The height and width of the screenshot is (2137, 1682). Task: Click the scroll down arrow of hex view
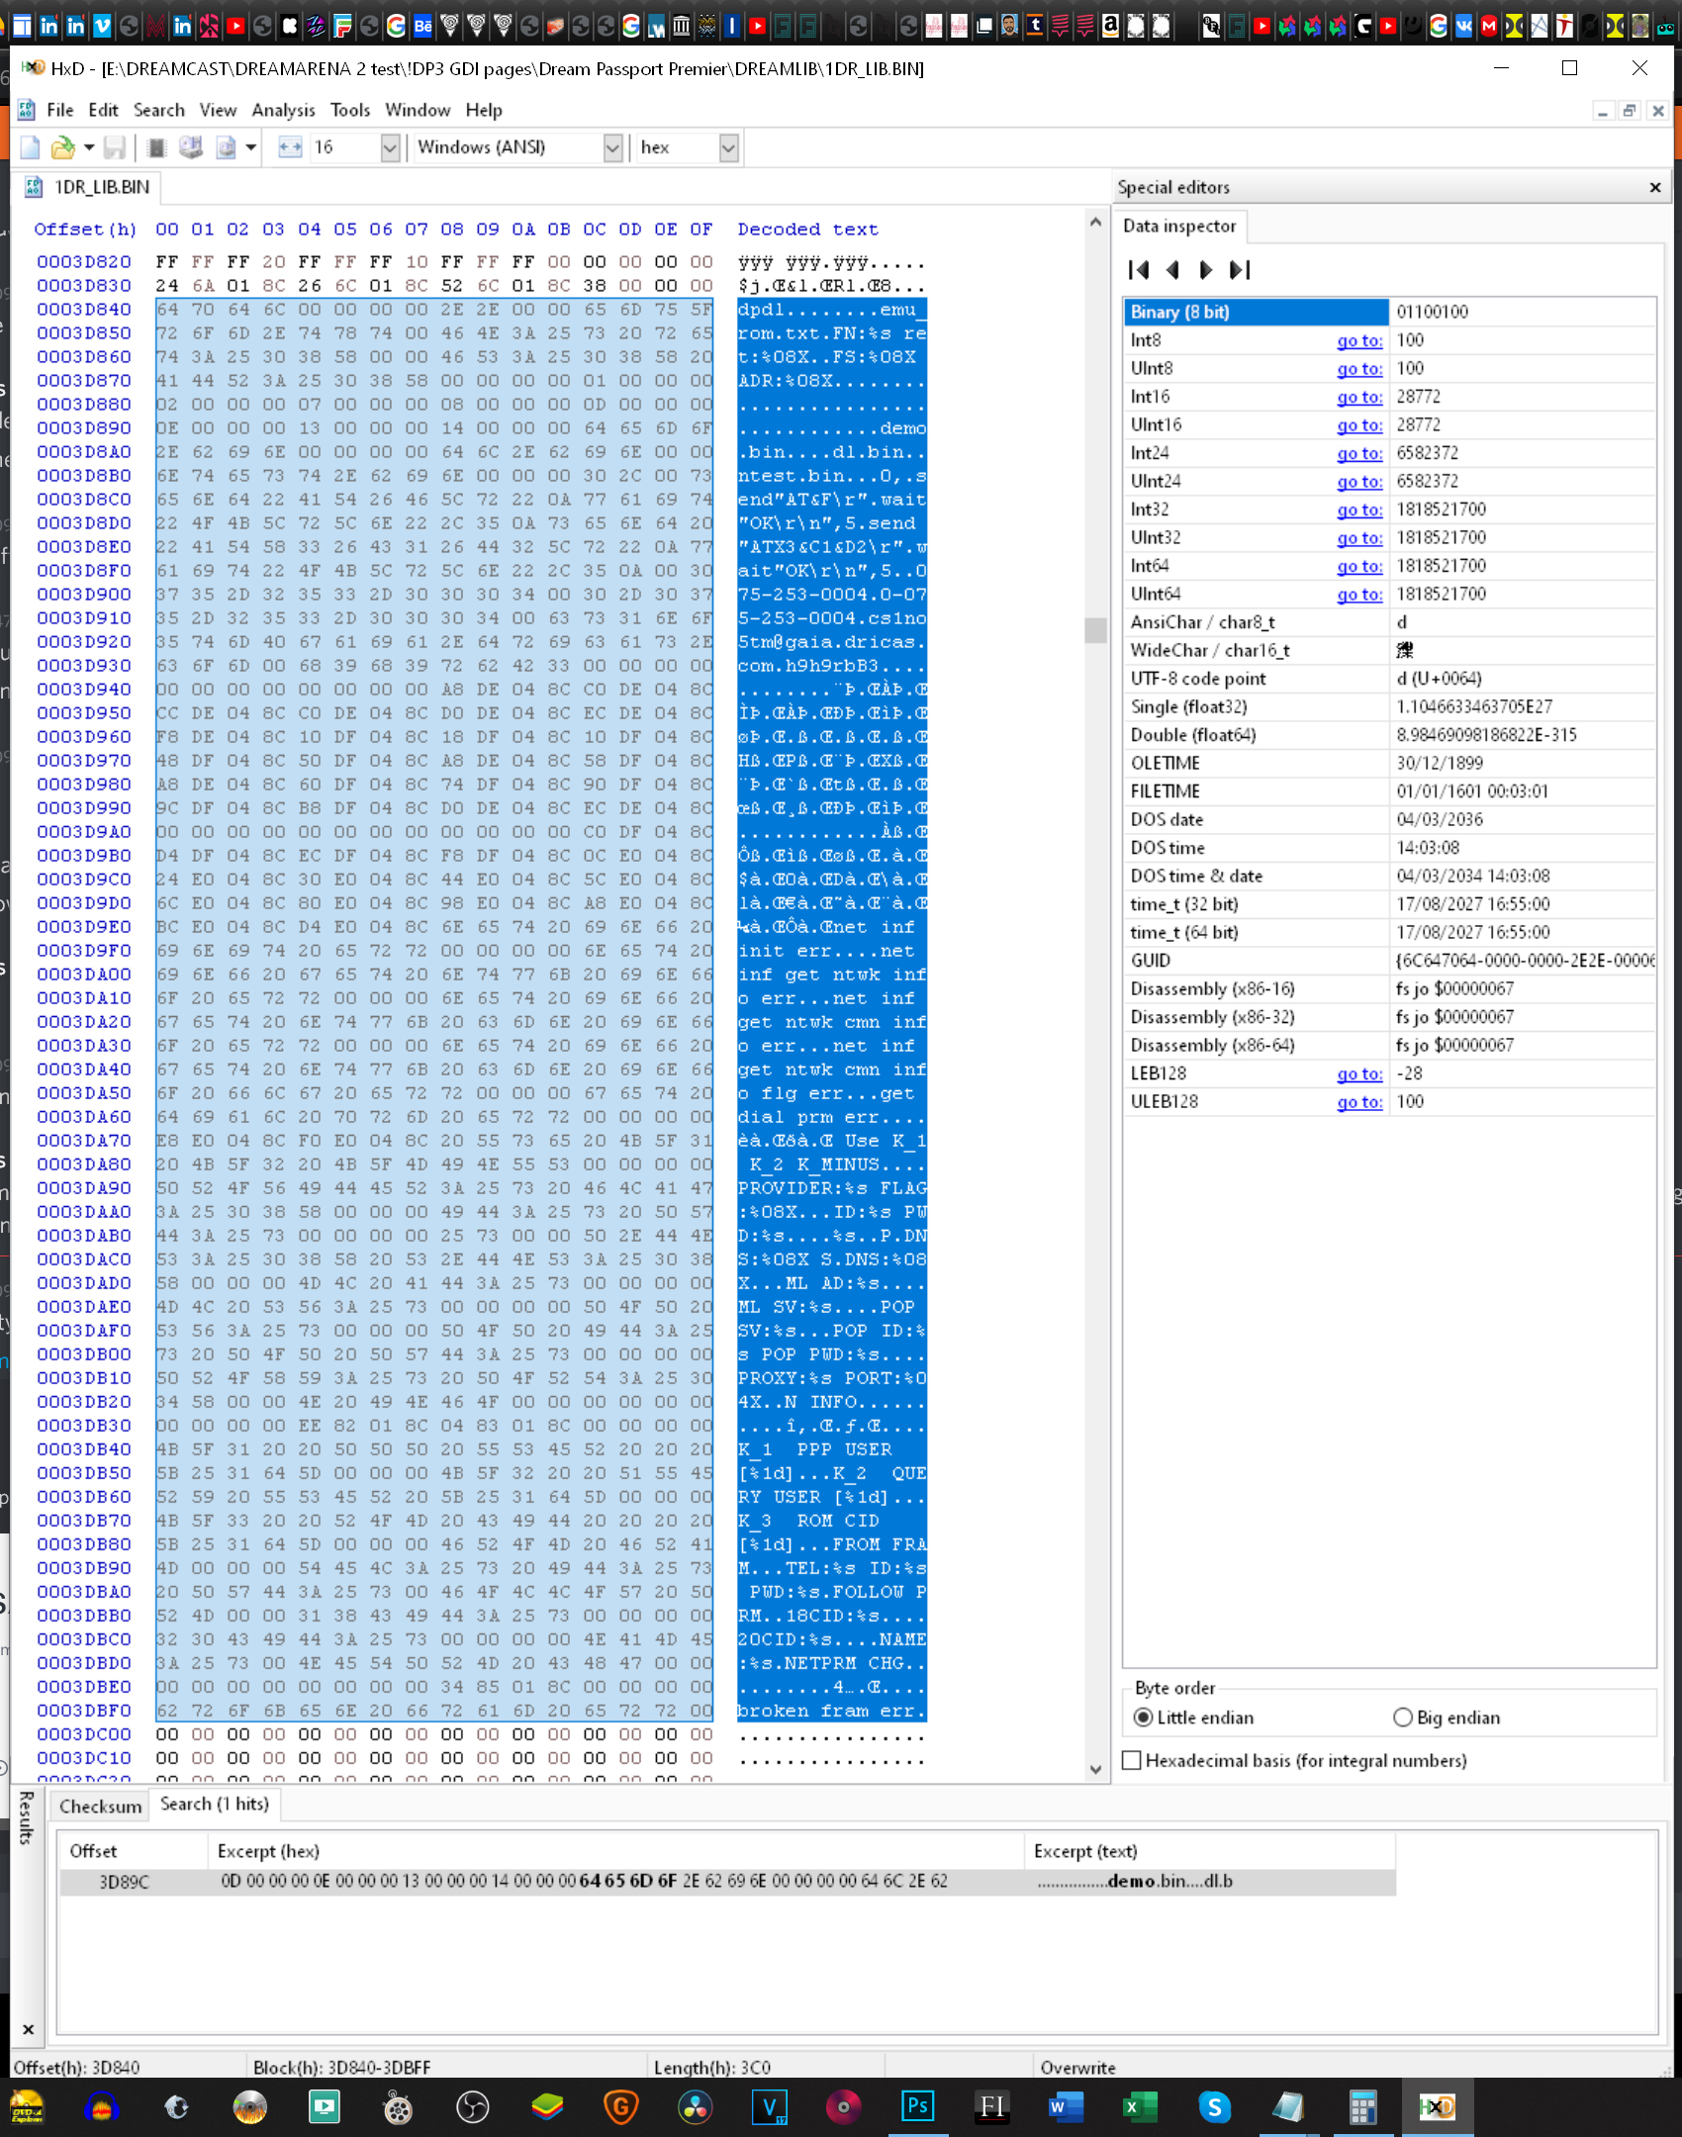tap(1095, 1769)
